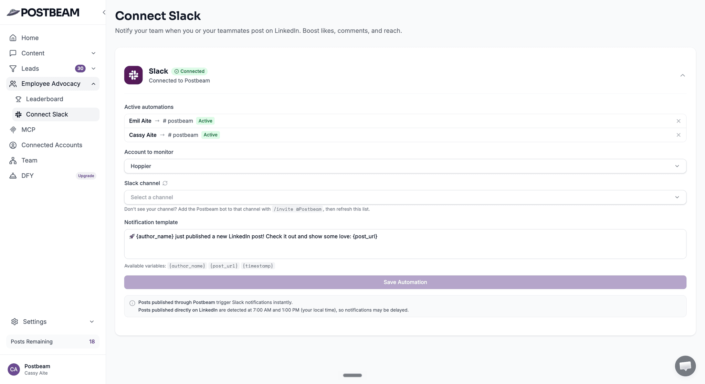Open the DFY page
This screenshot has height=384, width=705.
click(53, 175)
